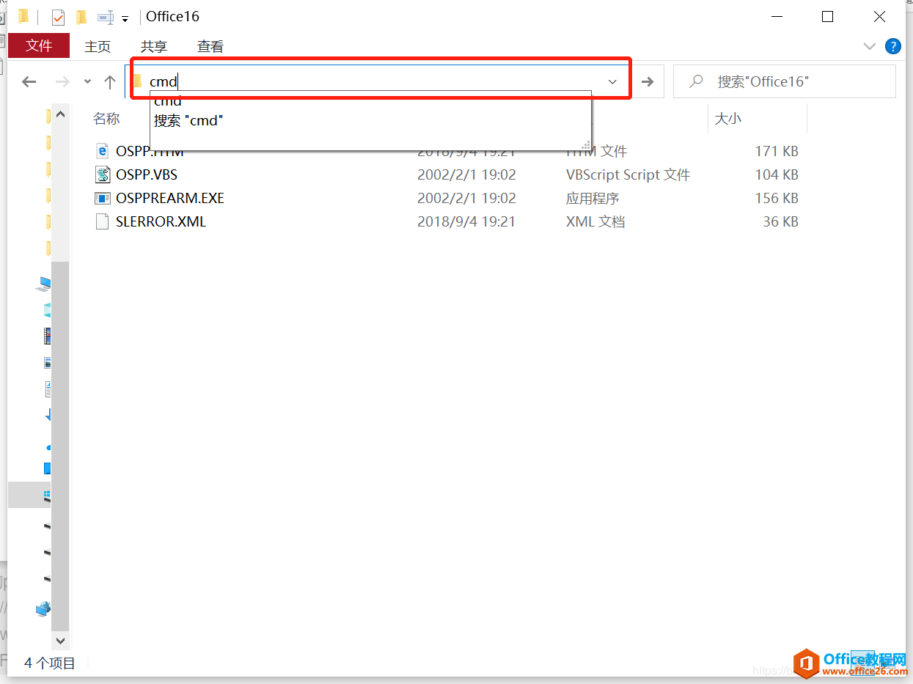The width and height of the screenshot is (913, 684).
Task: Click the 171 KB size cell
Action: (x=777, y=151)
